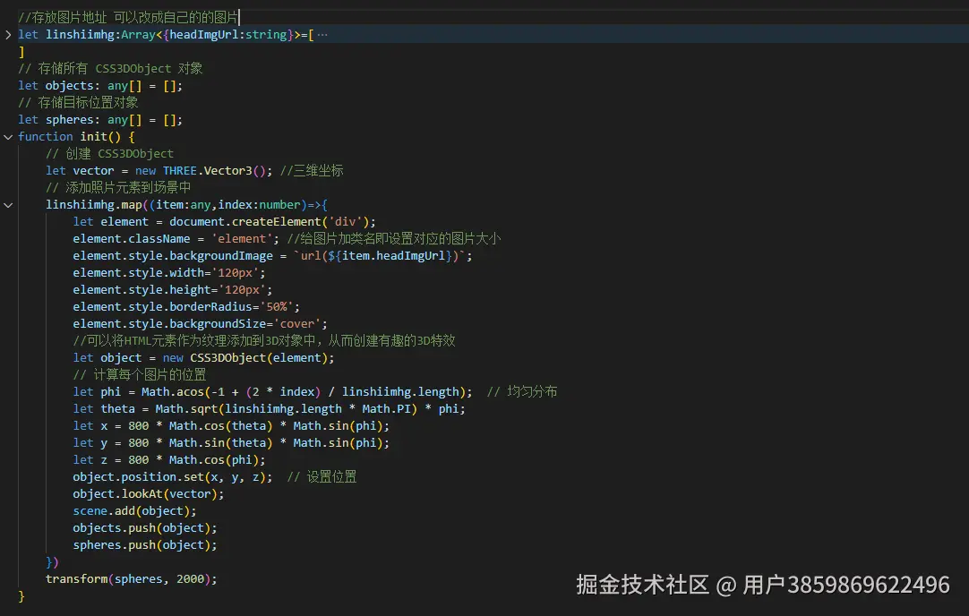Click the 'transform(spheres, 2000);' line
The width and height of the screenshot is (969, 616).
(x=132, y=579)
